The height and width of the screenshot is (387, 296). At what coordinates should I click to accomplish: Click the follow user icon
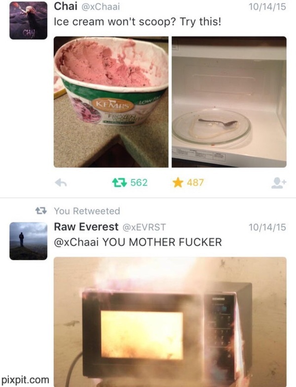click(279, 183)
